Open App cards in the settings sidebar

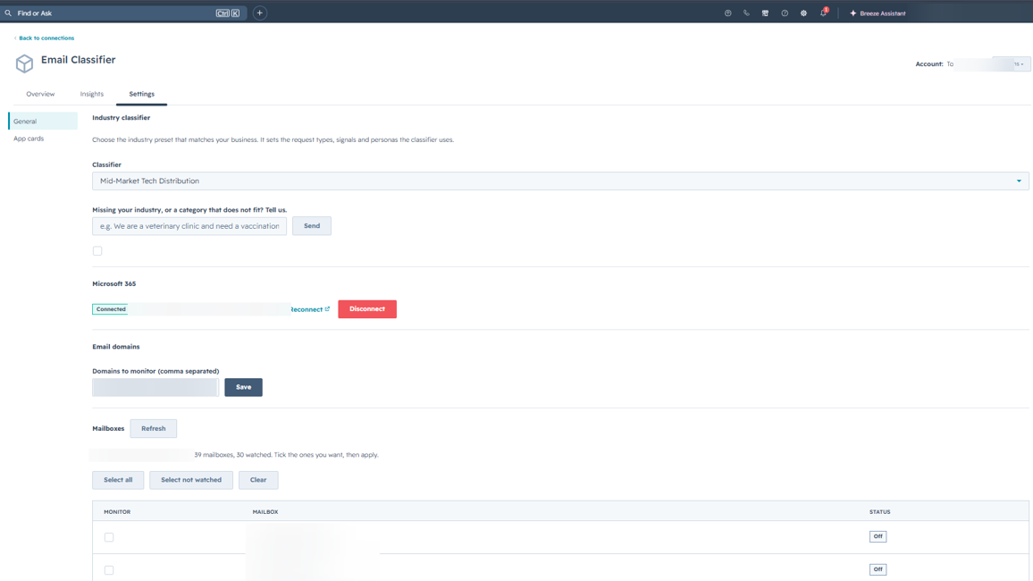pyautogui.click(x=29, y=139)
